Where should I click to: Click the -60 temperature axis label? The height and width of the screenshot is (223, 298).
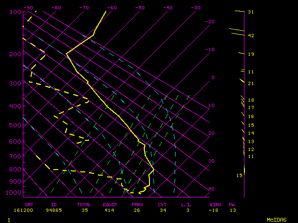click(112, 8)
